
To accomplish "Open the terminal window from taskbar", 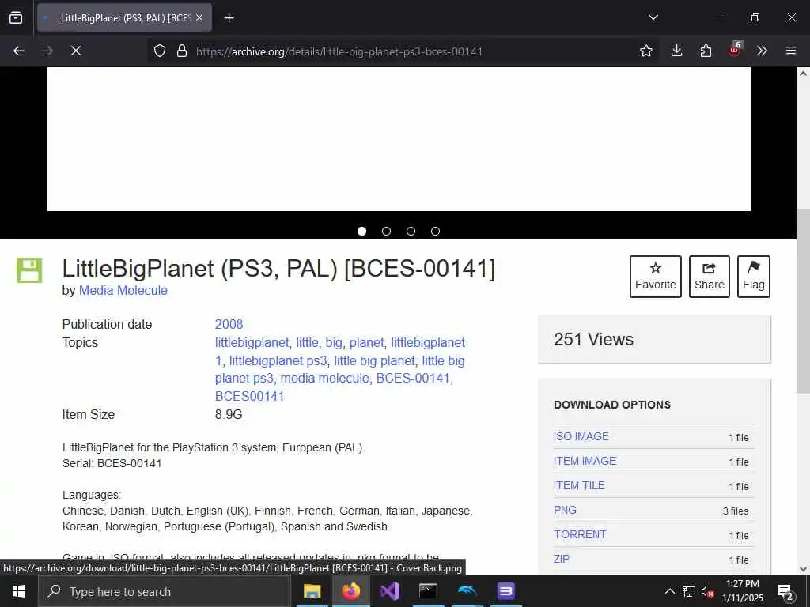I will point(428,591).
